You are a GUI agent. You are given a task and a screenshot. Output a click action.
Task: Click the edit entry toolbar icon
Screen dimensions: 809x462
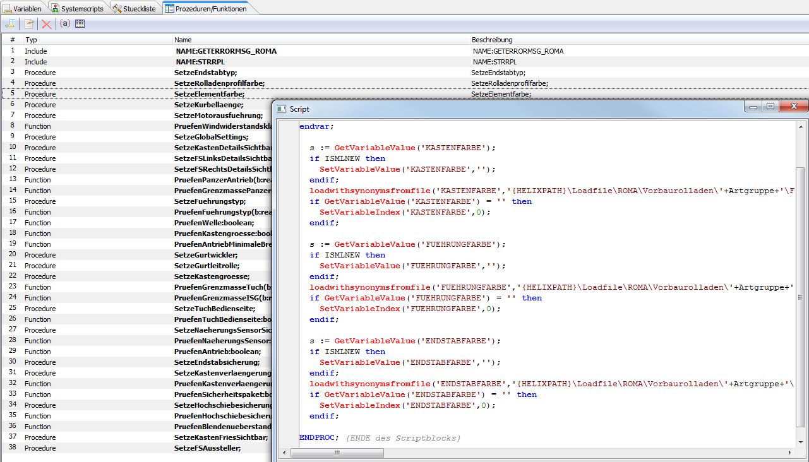pyautogui.click(x=28, y=24)
